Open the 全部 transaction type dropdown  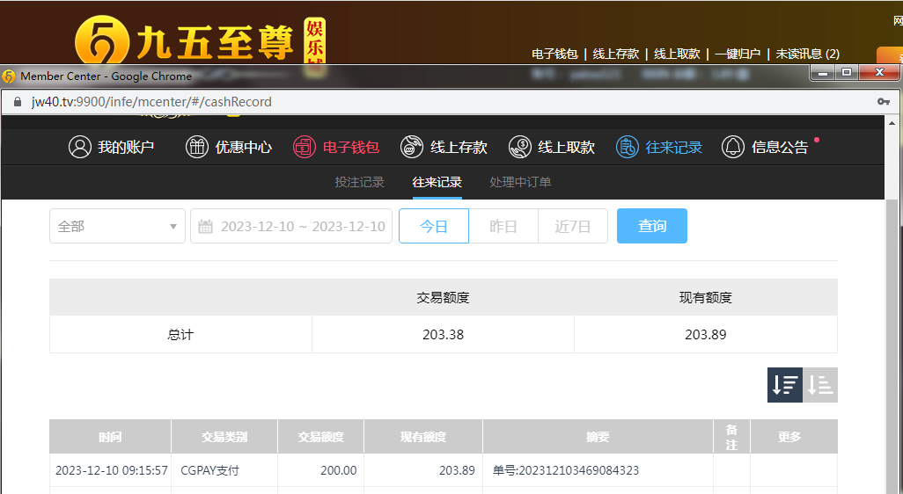tap(117, 226)
